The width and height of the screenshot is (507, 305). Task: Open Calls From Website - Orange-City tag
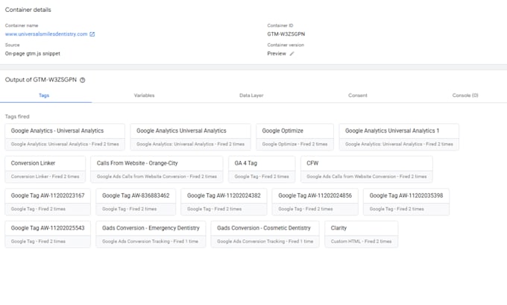tap(157, 169)
